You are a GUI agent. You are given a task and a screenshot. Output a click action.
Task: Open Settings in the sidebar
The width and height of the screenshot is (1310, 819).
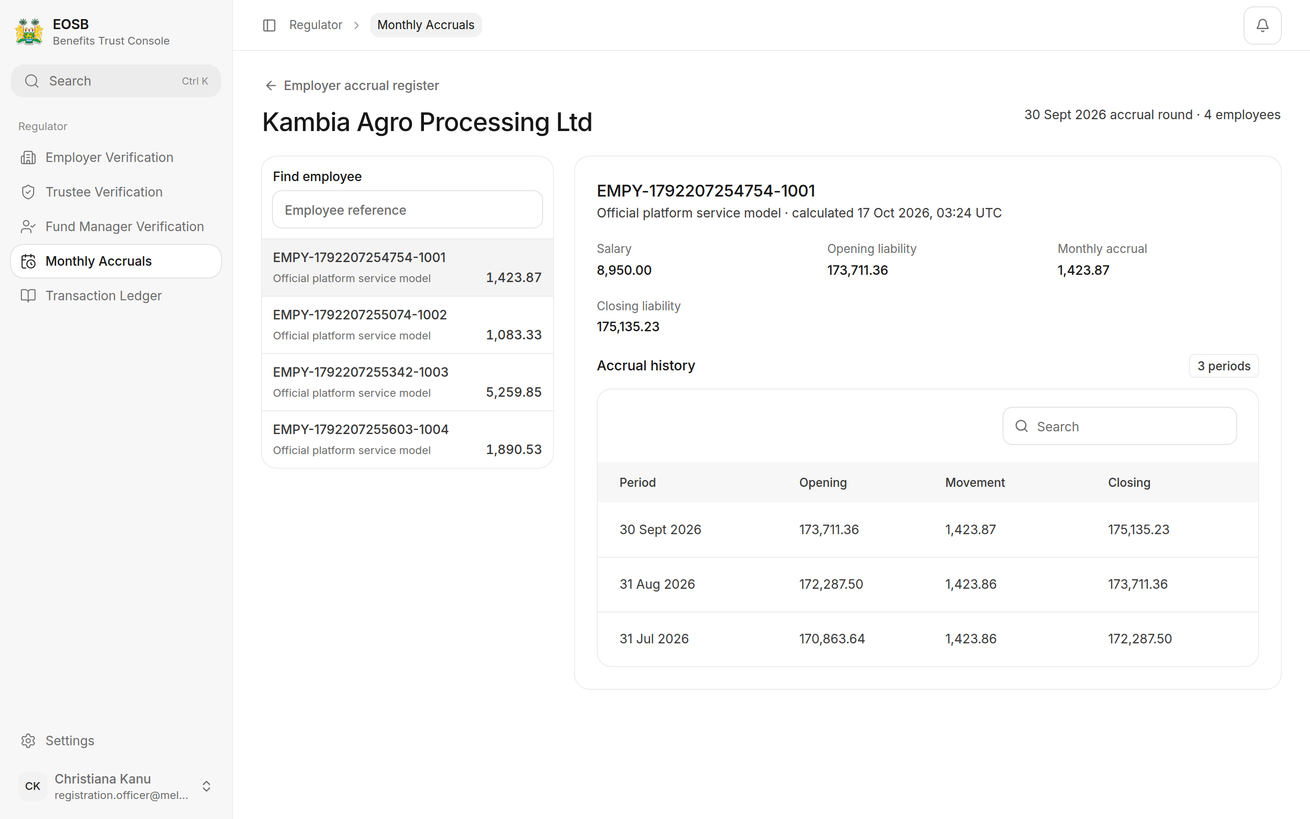click(x=116, y=740)
